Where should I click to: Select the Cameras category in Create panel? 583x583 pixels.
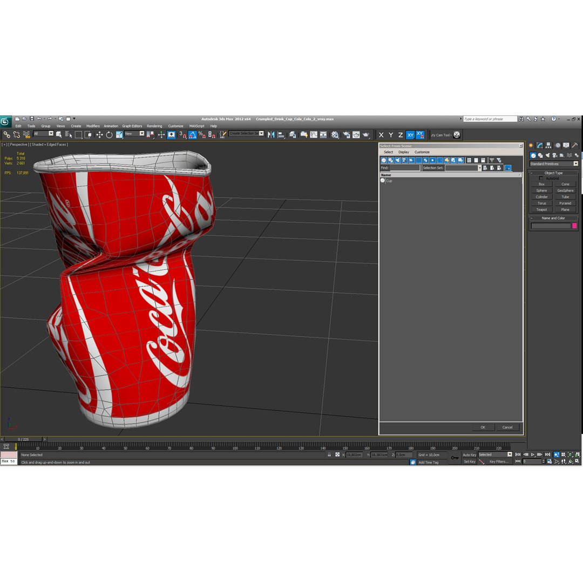[x=555, y=155]
